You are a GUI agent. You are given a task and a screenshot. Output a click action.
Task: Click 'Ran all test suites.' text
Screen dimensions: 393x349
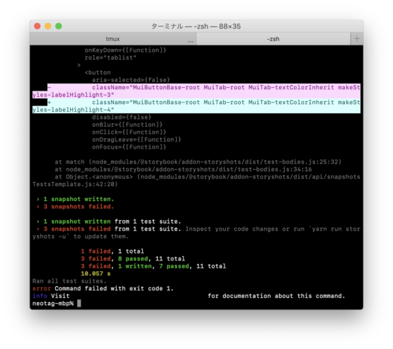point(69,281)
